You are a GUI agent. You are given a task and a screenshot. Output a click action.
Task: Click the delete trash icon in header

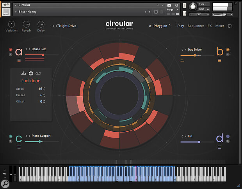coord(162,12)
